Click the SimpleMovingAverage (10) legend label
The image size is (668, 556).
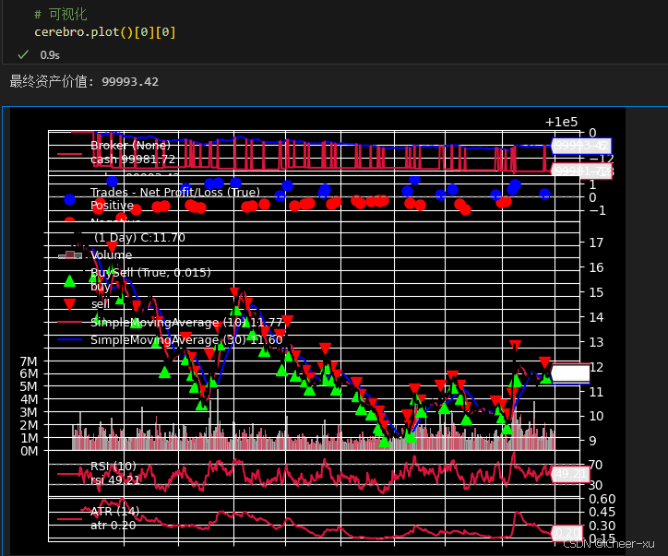point(186,322)
